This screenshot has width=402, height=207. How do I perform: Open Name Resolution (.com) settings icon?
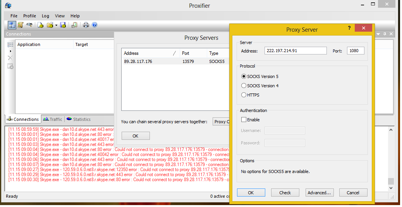[x=29, y=25]
